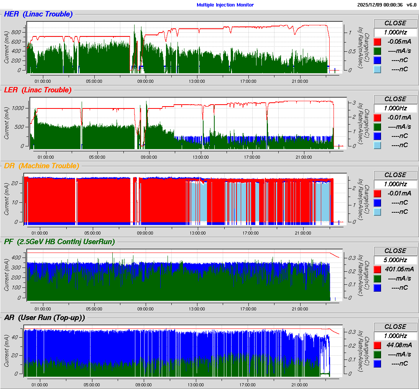Select the 5.000Hz rate field in PF panel
419x389 pixels.
click(x=395, y=260)
